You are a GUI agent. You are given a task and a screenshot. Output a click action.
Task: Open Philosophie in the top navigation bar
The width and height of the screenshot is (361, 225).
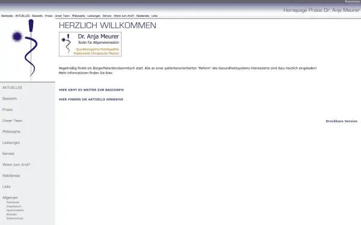tap(78, 16)
